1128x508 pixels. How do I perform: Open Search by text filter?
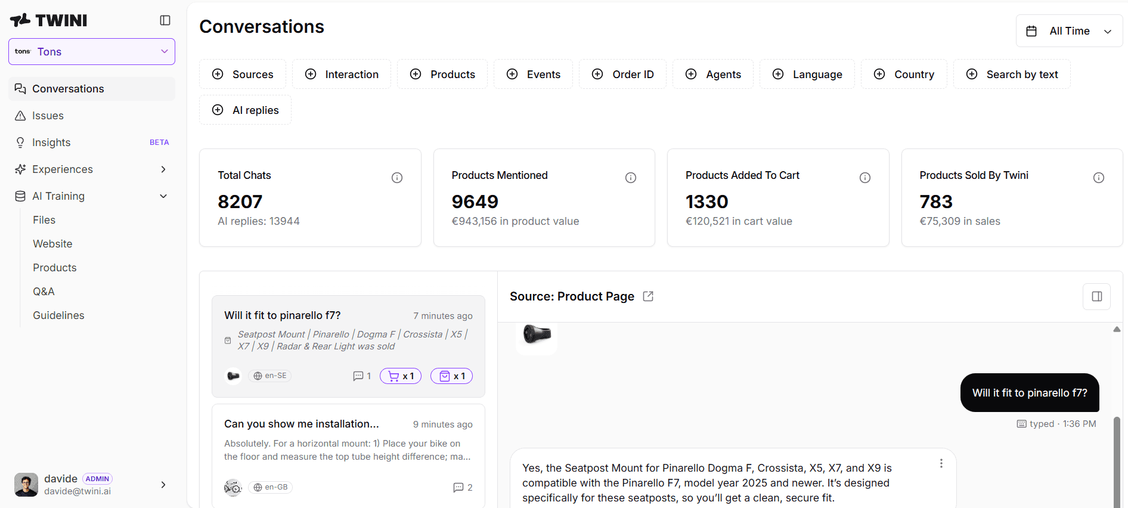[1012, 75]
